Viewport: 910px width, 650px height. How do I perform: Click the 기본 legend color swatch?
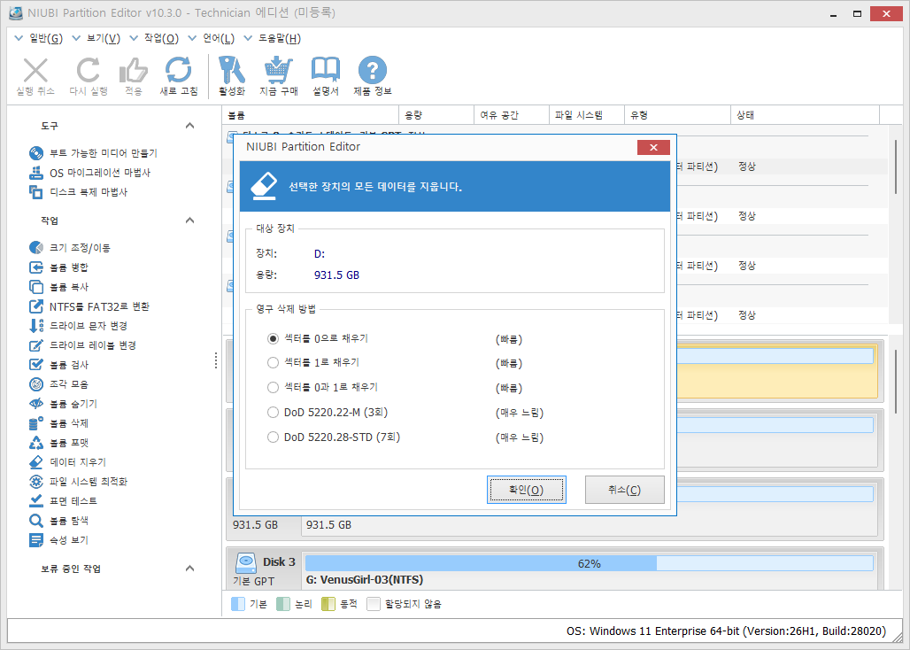[238, 604]
